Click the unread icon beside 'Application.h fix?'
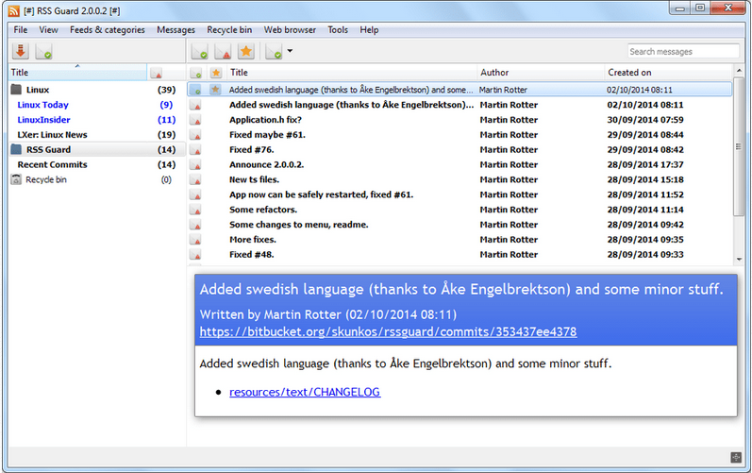 pyautogui.click(x=195, y=120)
